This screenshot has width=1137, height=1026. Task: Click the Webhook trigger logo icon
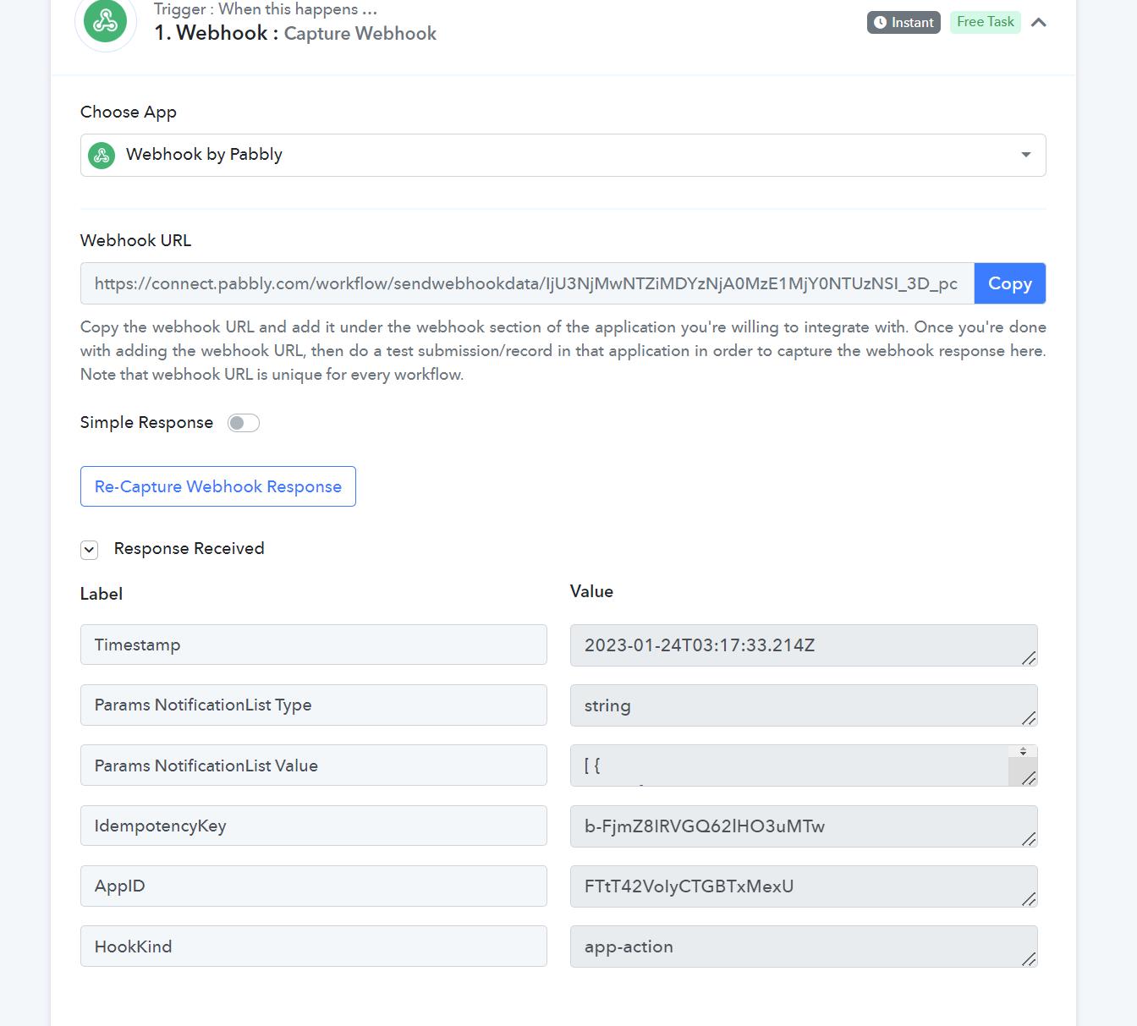(106, 20)
